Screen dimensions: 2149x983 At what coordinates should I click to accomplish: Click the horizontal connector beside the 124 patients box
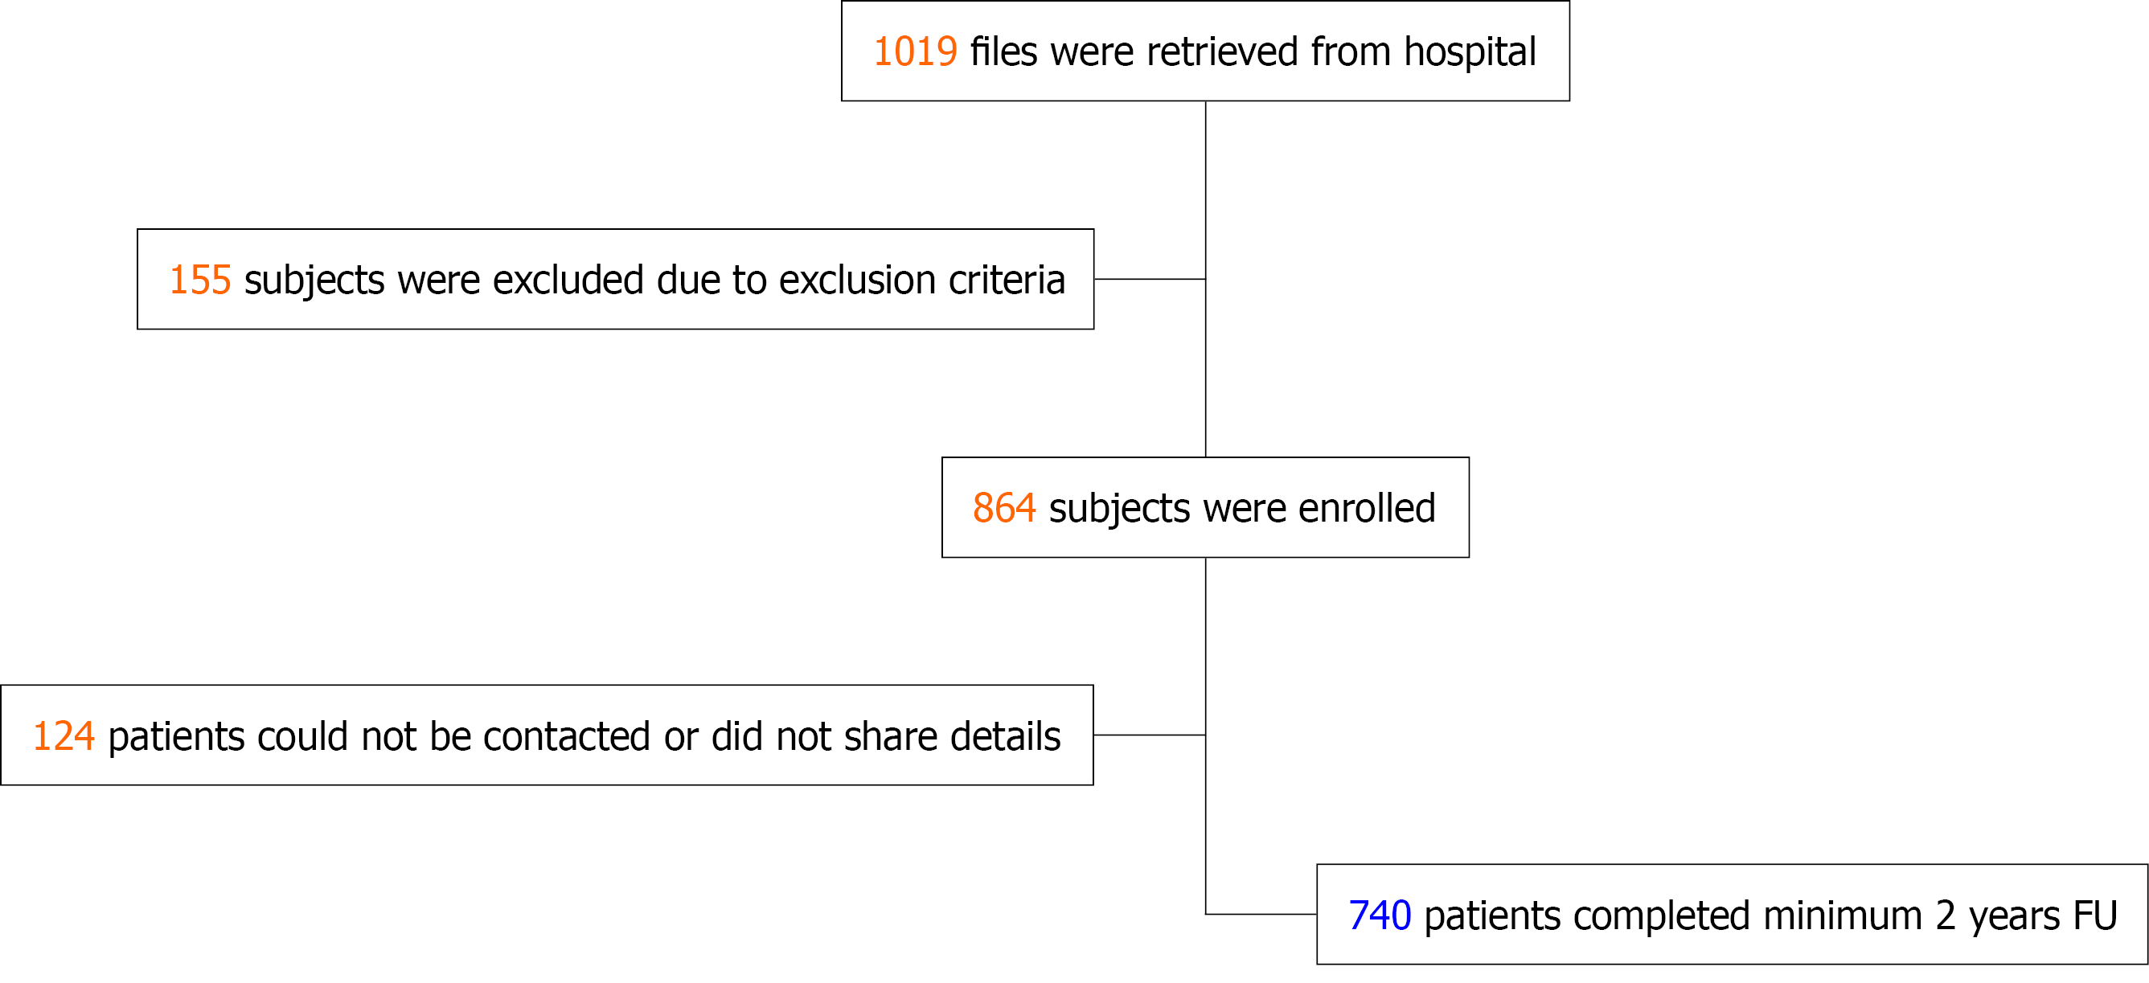coord(1149,735)
